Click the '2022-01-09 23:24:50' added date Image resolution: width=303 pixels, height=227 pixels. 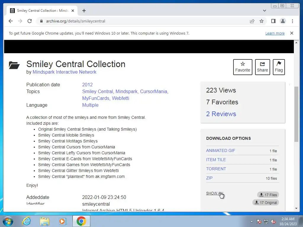(104, 197)
